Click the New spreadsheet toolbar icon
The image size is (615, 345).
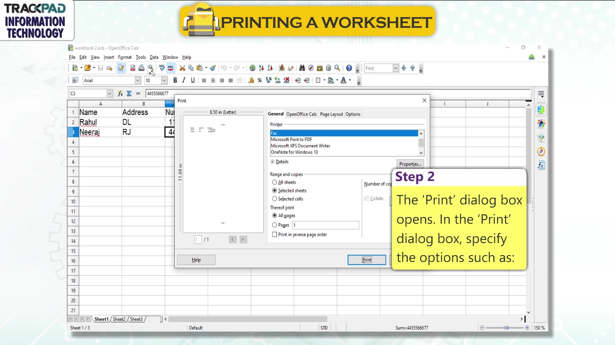[75, 68]
